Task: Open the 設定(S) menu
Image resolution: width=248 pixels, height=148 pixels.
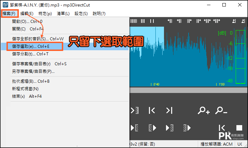Action: point(81,14)
